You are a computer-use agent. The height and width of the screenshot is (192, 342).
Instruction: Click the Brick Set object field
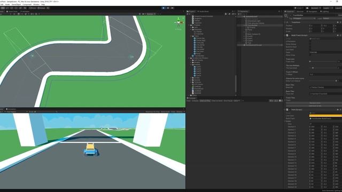pyautogui.click(x=325, y=87)
